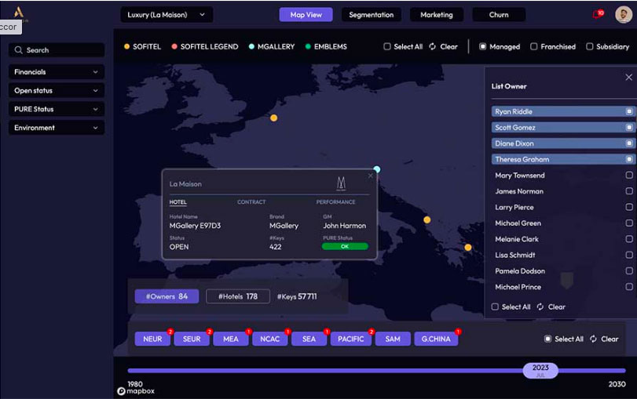
Task: Open the Churn tab
Action: click(x=499, y=15)
